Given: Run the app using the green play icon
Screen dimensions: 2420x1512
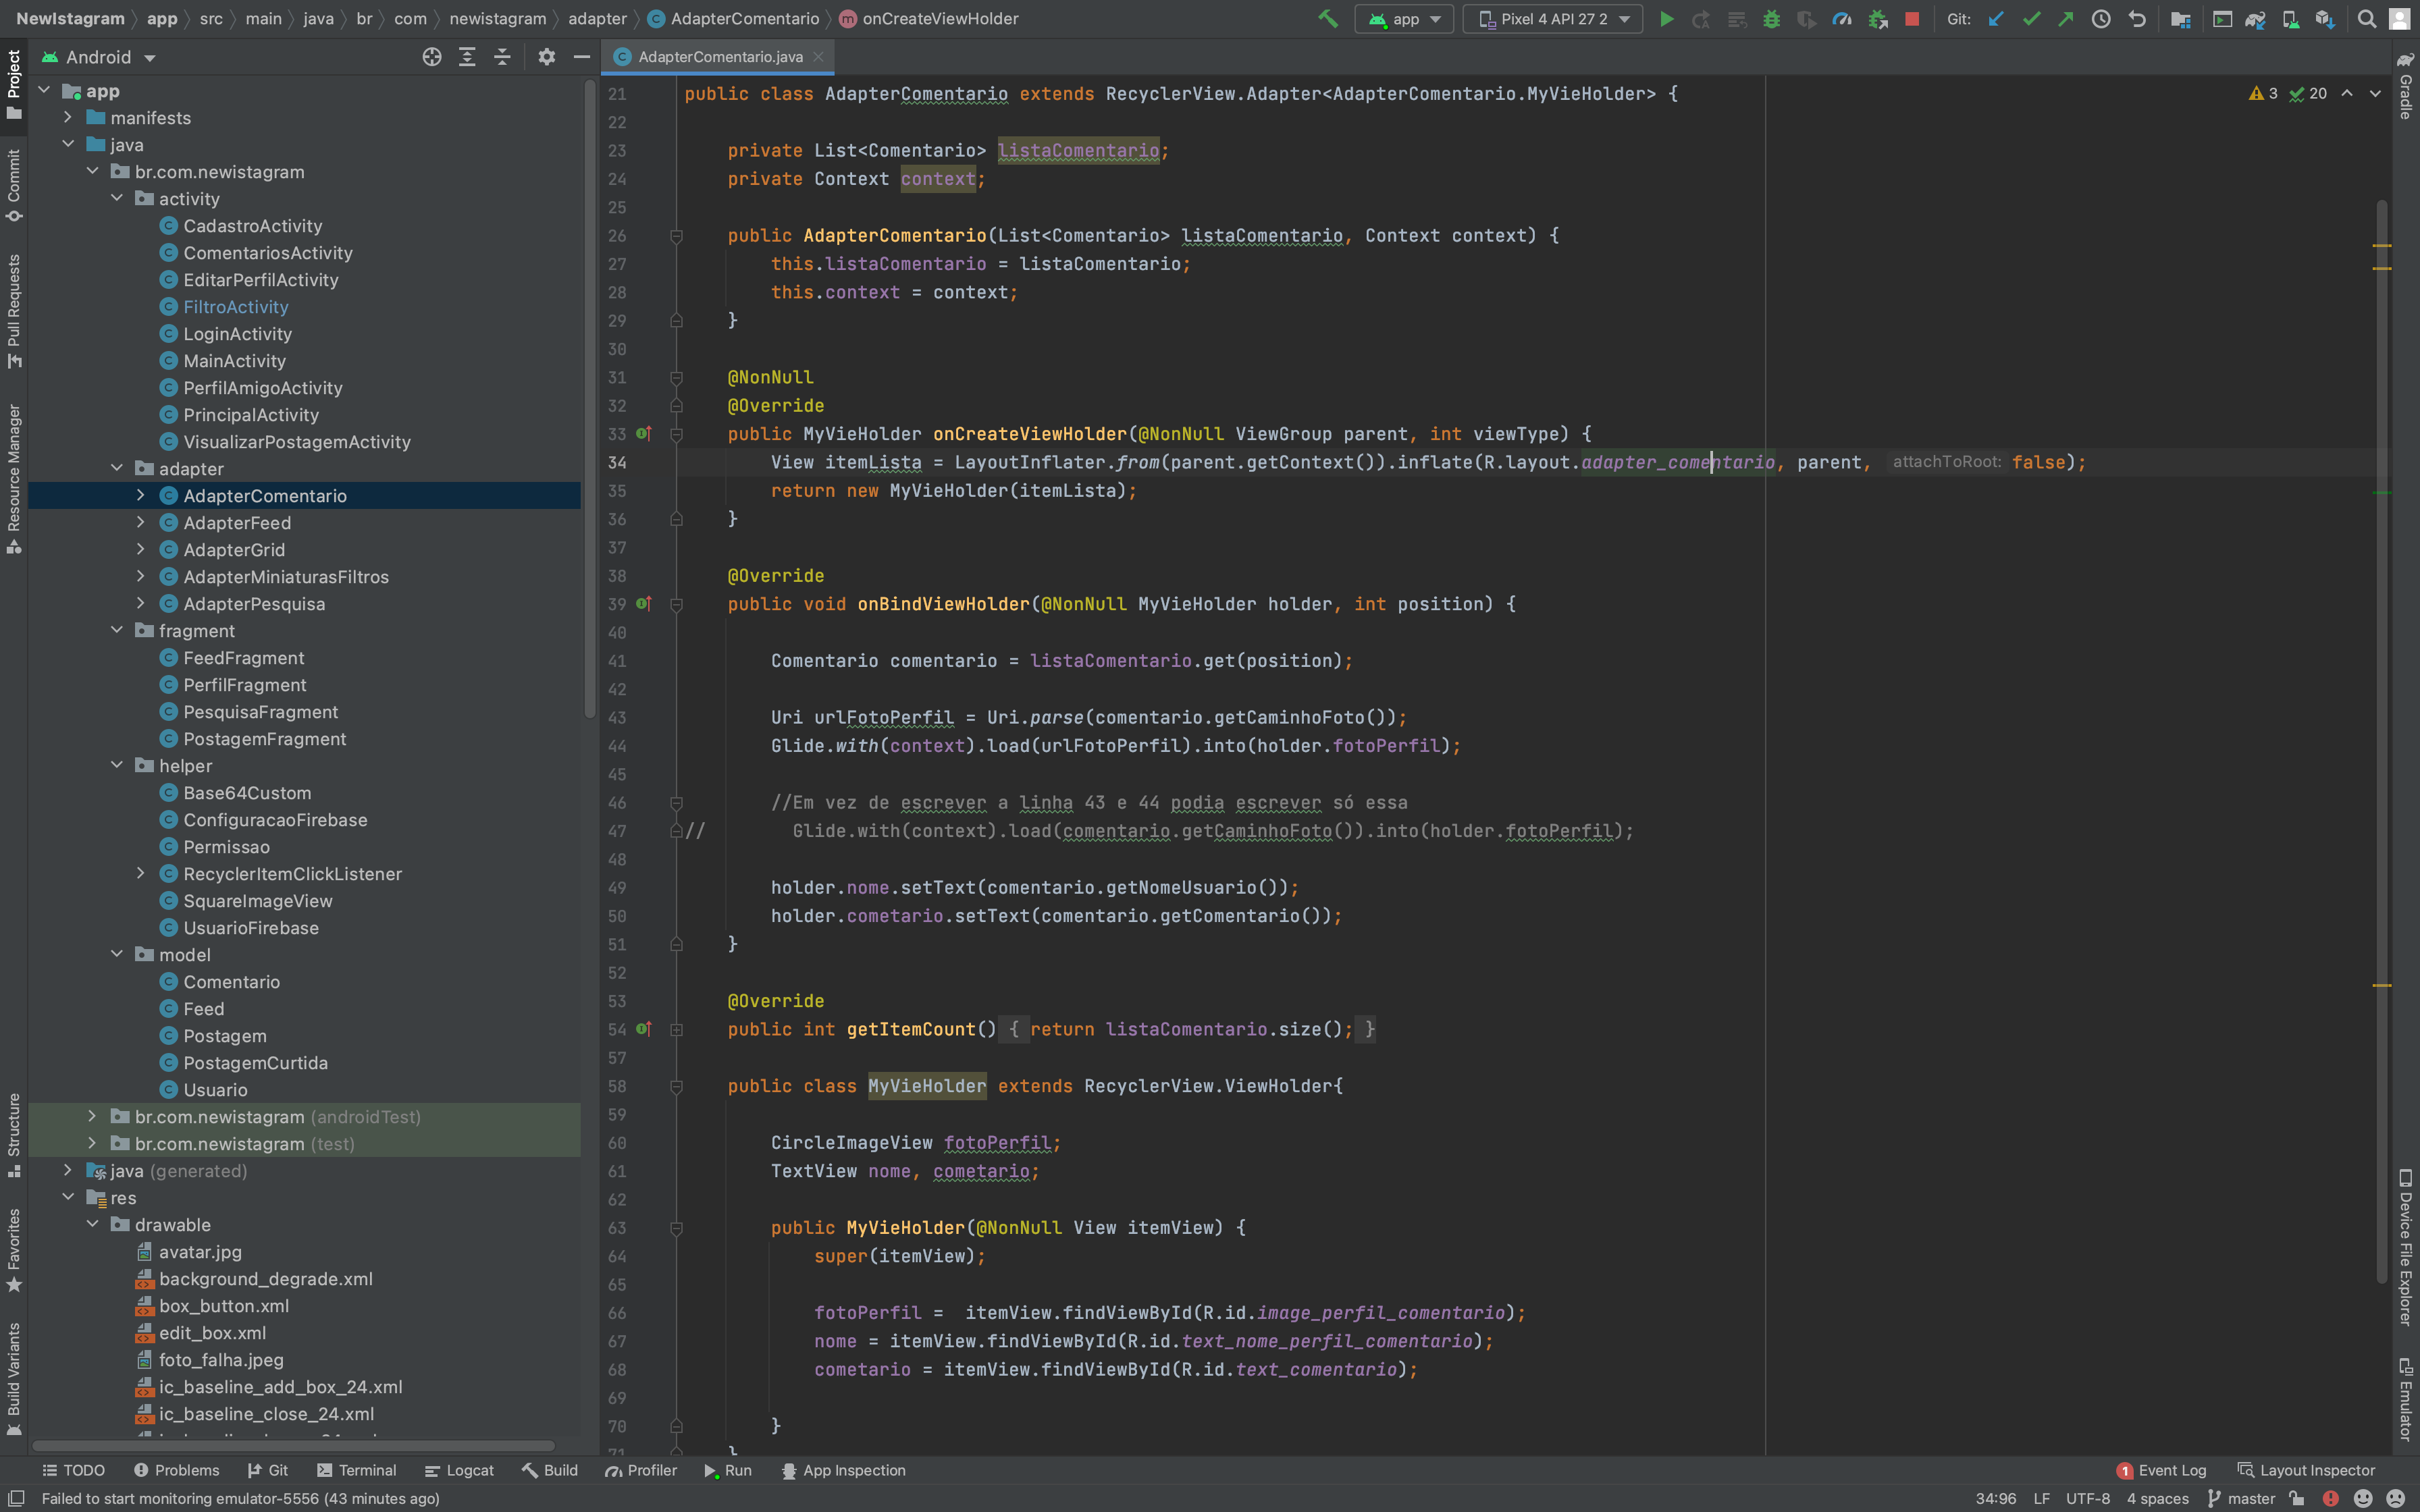Looking at the screenshot, I should [1667, 19].
